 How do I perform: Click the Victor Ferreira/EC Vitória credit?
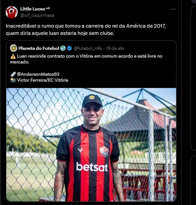coord(43,80)
